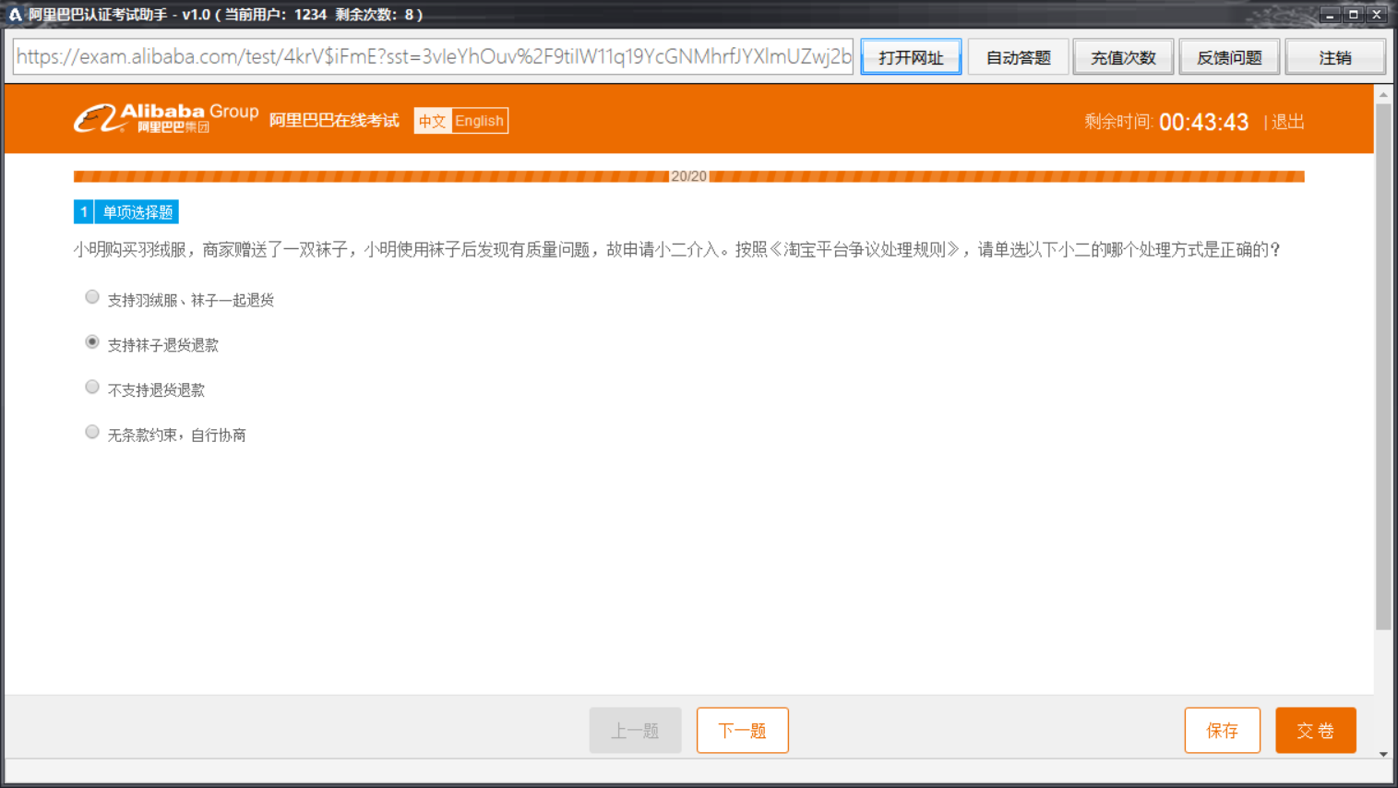Minimize the 阿里巴巴认证考试助手 window
Image resolution: width=1398 pixels, height=788 pixels.
tap(1330, 14)
